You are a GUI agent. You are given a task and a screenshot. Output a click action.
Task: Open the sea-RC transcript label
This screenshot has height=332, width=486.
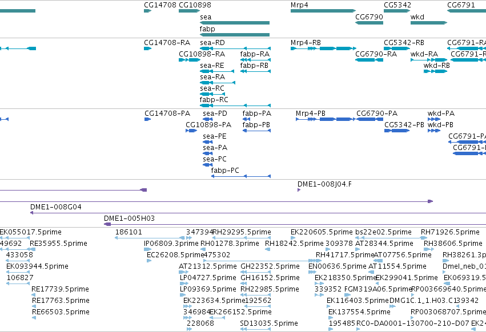click(212, 88)
